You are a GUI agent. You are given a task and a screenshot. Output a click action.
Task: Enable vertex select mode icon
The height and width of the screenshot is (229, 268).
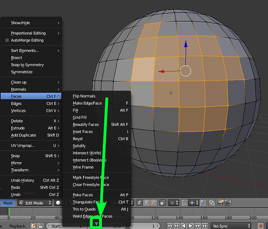[x=139, y=203]
